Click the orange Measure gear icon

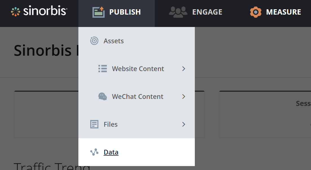(x=256, y=12)
